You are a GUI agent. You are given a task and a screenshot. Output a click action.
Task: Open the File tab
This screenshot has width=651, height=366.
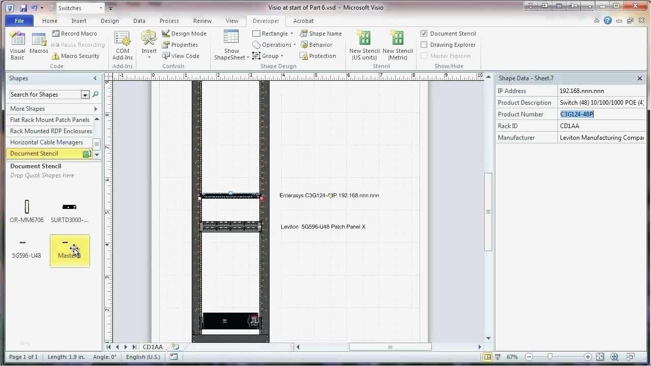point(19,21)
